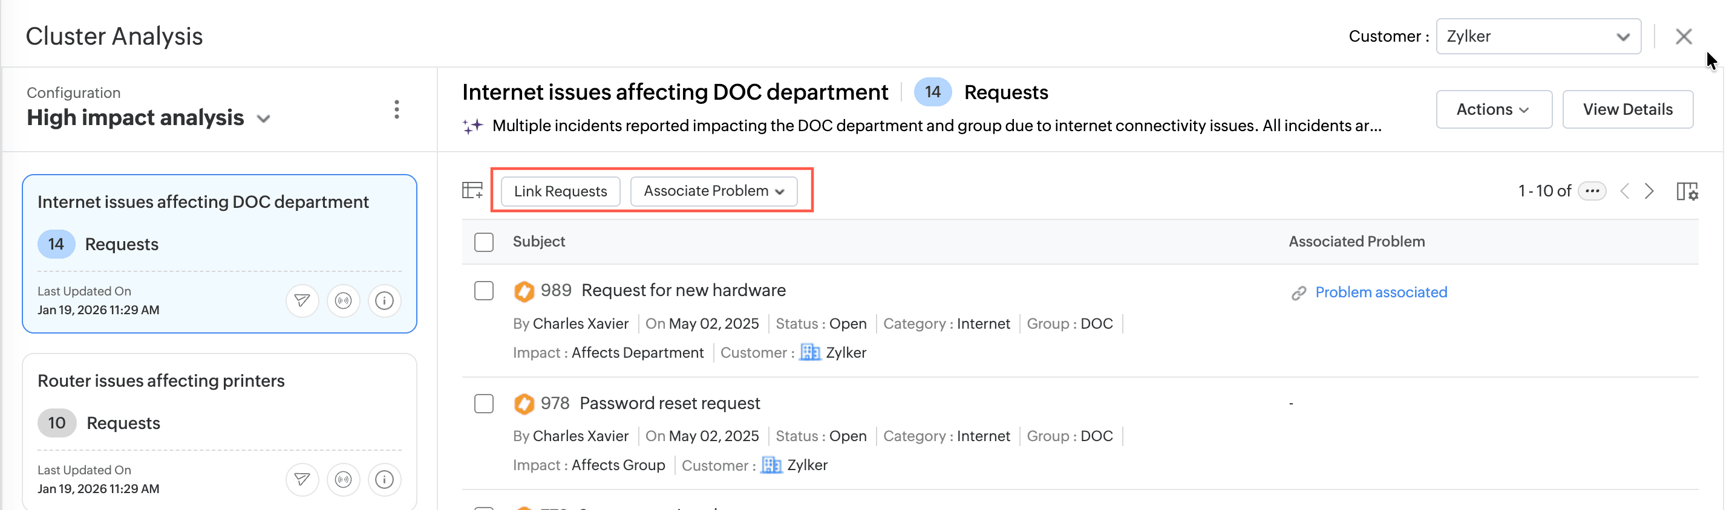Open the three-dot configuration menu

click(x=397, y=109)
